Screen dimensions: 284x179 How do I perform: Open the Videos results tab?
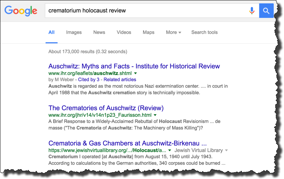[x=124, y=32]
